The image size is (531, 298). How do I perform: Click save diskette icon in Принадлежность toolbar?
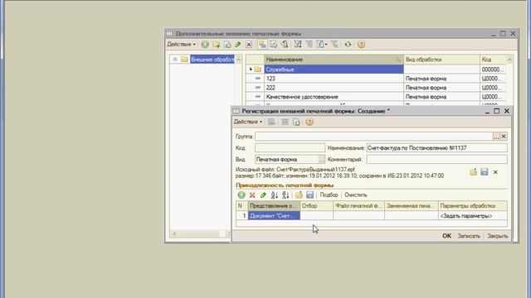tap(309, 195)
